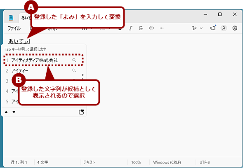Screen dimensions: 243x168
Task: Open Notepad settings gear
Action: (x=235, y=28)
